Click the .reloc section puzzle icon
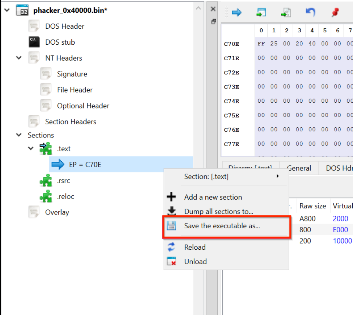Image resolution: width=353 pixels, height=315 pixels. [x=46, y=196]
